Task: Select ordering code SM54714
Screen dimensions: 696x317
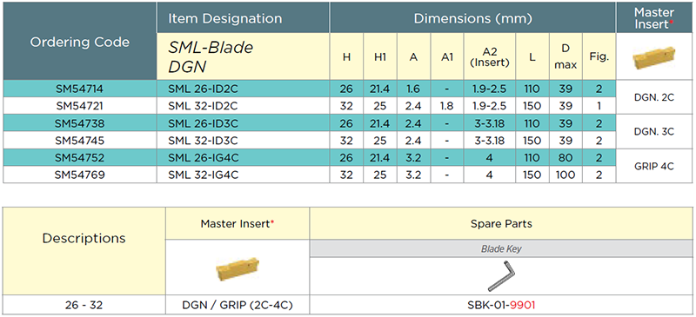Action: point(79,89)
